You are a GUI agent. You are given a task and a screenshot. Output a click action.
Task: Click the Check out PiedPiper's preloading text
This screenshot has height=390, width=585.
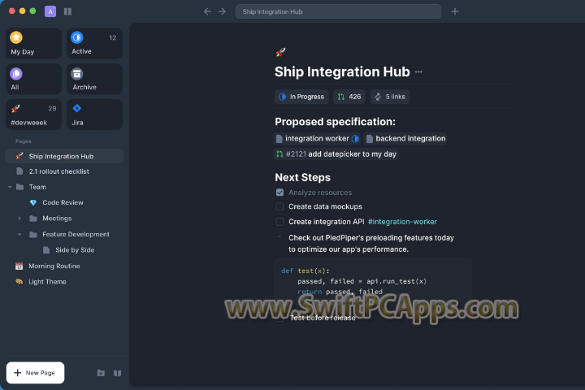tap(371, 243)
